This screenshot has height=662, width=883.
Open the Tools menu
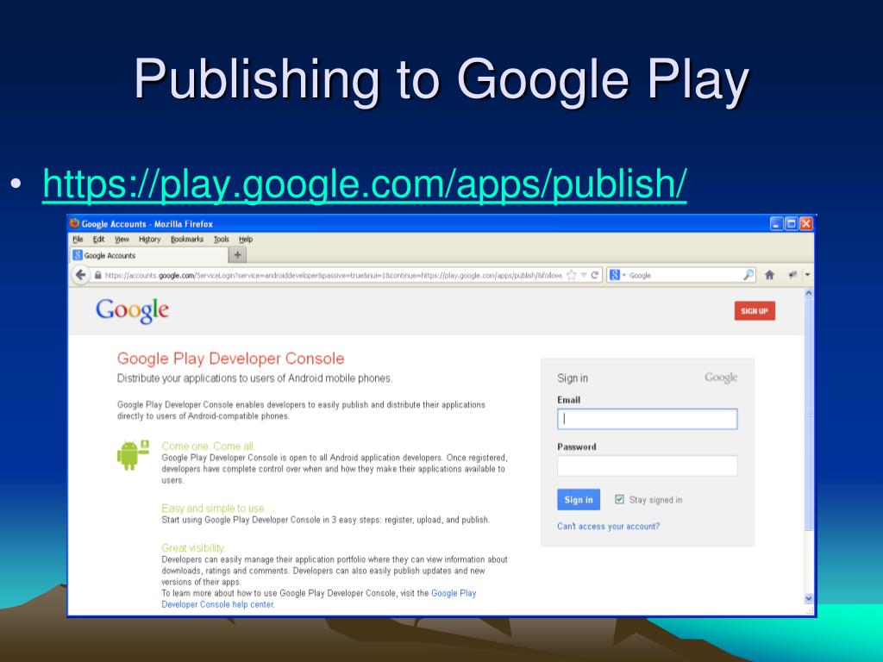tap(222, 240)
